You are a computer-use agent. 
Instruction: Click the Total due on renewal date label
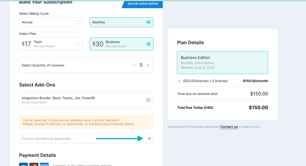(x=197, y=94)
